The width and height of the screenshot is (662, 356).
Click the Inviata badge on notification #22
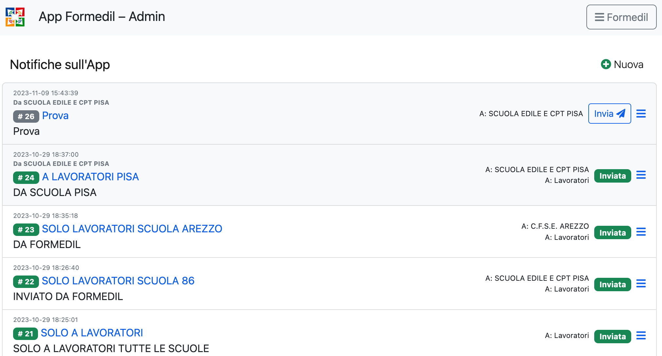(x=612, y=284)
